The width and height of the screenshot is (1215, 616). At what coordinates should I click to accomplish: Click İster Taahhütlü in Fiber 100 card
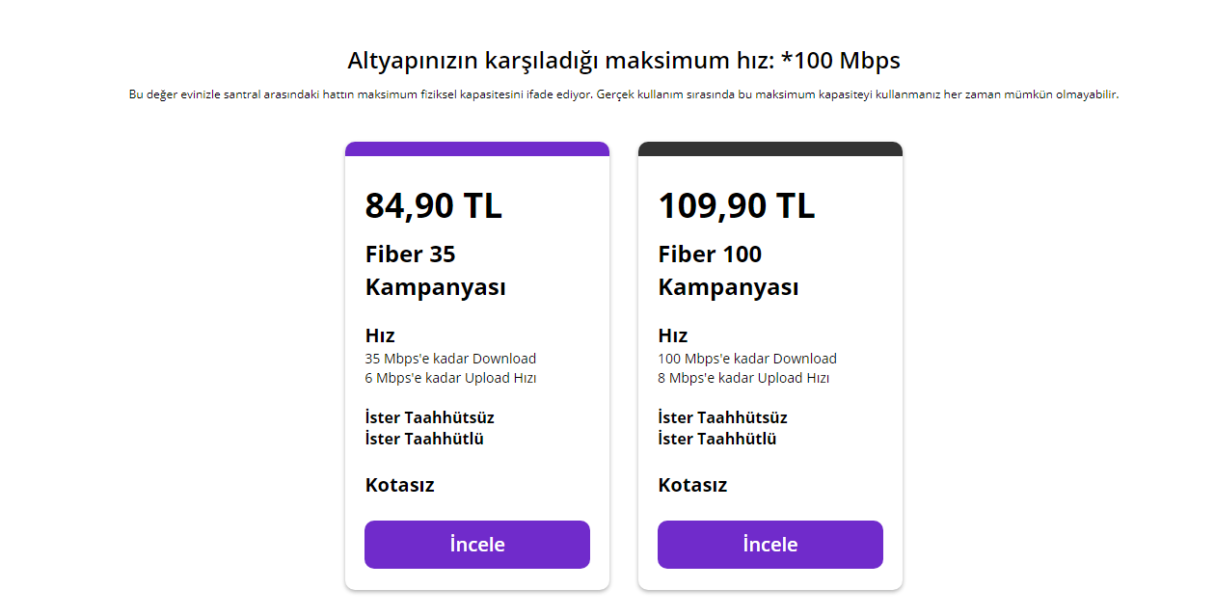point(716,439)
